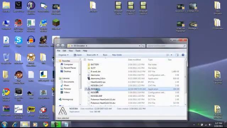Open Internet Explorer from the taskbar

coord(15,124)
